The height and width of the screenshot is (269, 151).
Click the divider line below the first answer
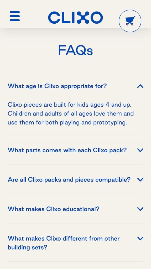76,135
